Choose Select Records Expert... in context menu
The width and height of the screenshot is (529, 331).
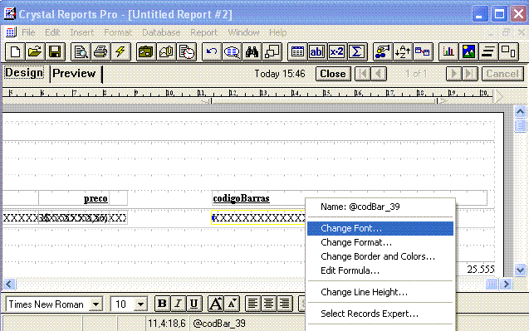(380, 314)
